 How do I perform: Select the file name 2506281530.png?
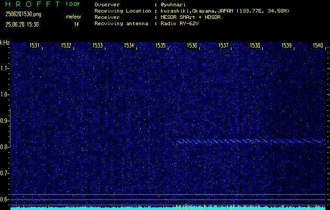[x=24, y=14]
